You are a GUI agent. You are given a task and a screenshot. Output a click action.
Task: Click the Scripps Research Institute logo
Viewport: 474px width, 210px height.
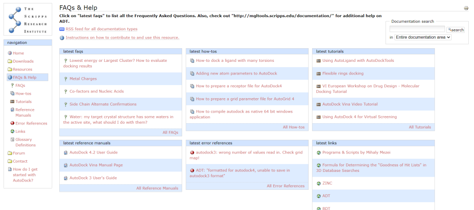28,19
